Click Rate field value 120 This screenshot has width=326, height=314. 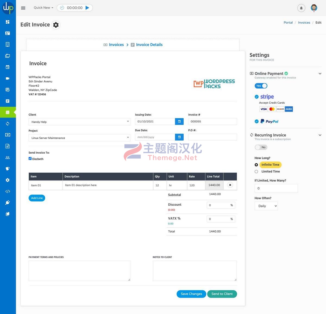pyautogui.click(x=196, y=185)
